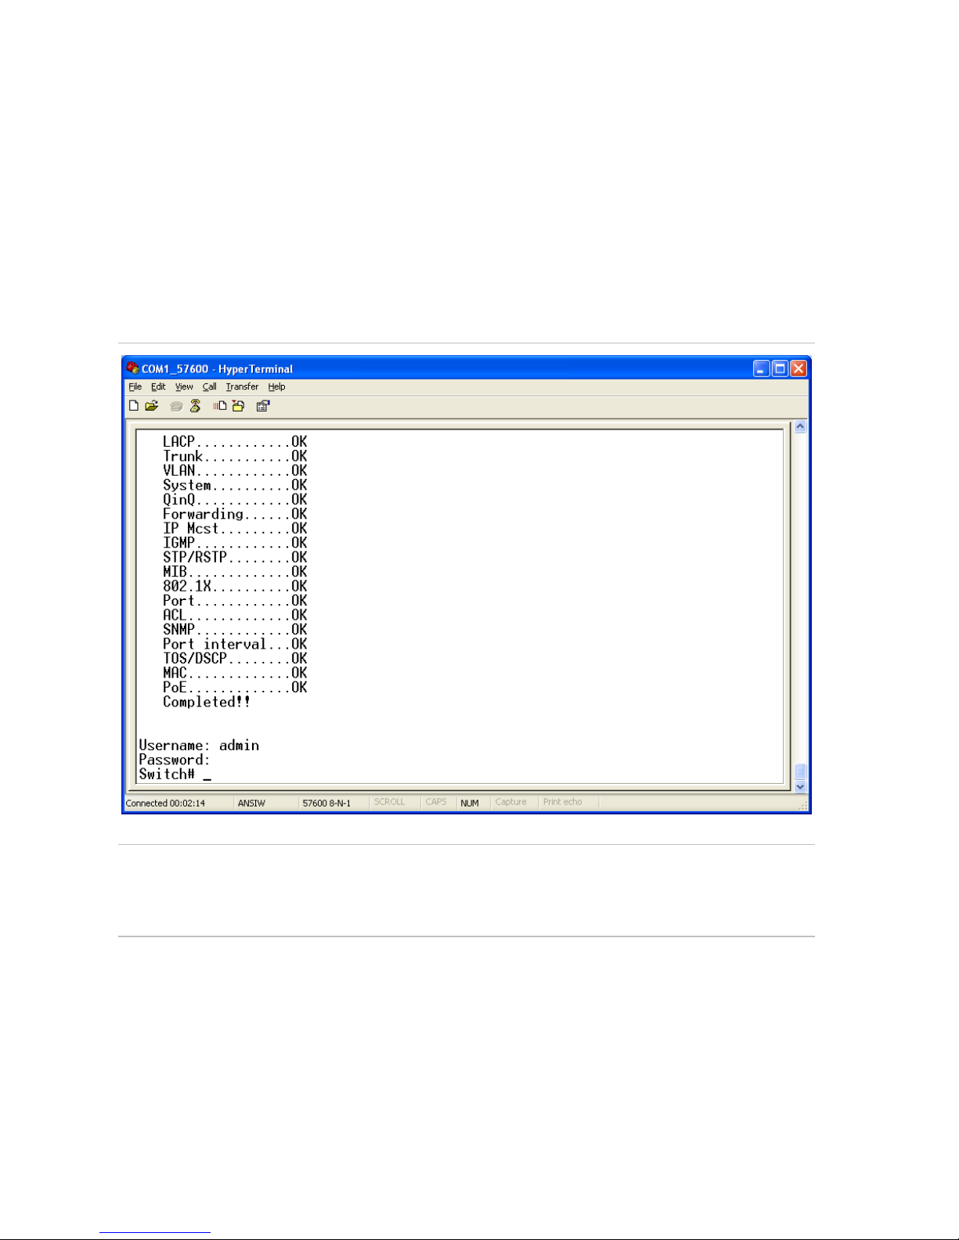
Task: Click the Receive file toolbar icon
Action: click(238, 405)
